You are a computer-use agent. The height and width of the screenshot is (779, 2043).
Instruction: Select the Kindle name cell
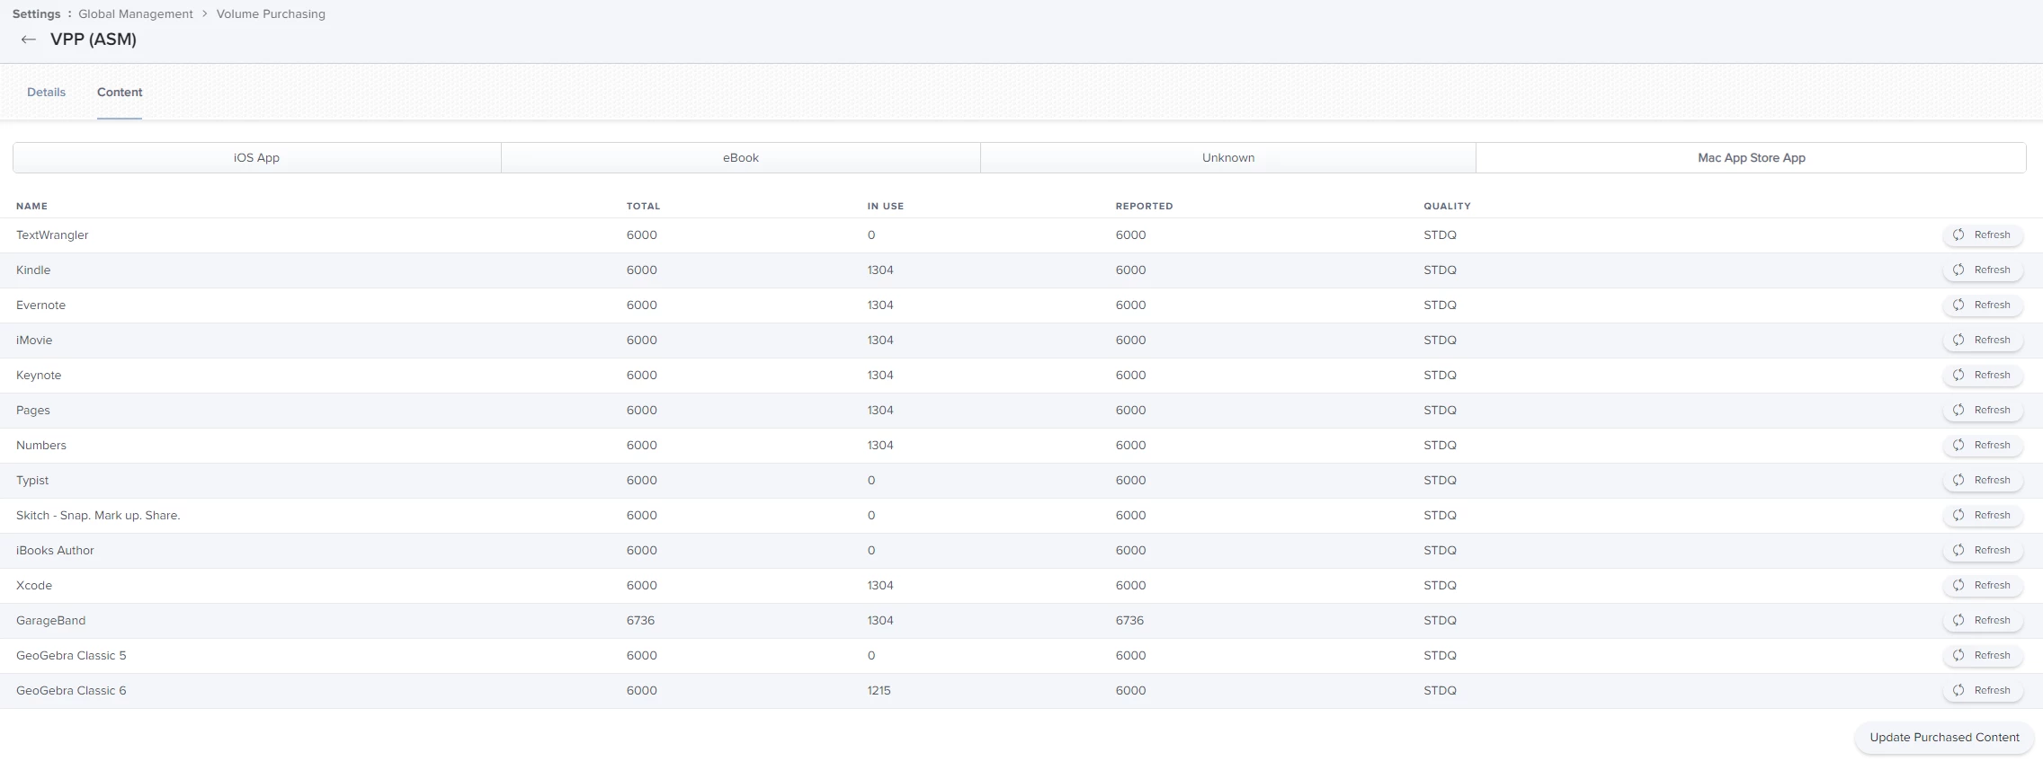click(33, 270)
